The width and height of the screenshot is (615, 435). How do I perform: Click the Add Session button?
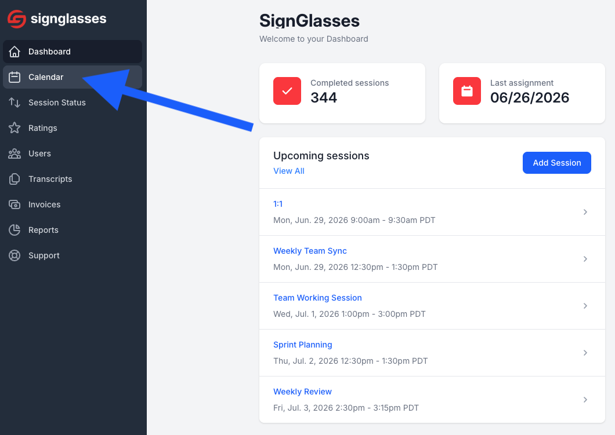coord(556,163)
